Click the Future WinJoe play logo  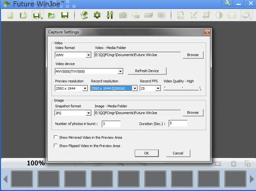click(x=7, y=4)
